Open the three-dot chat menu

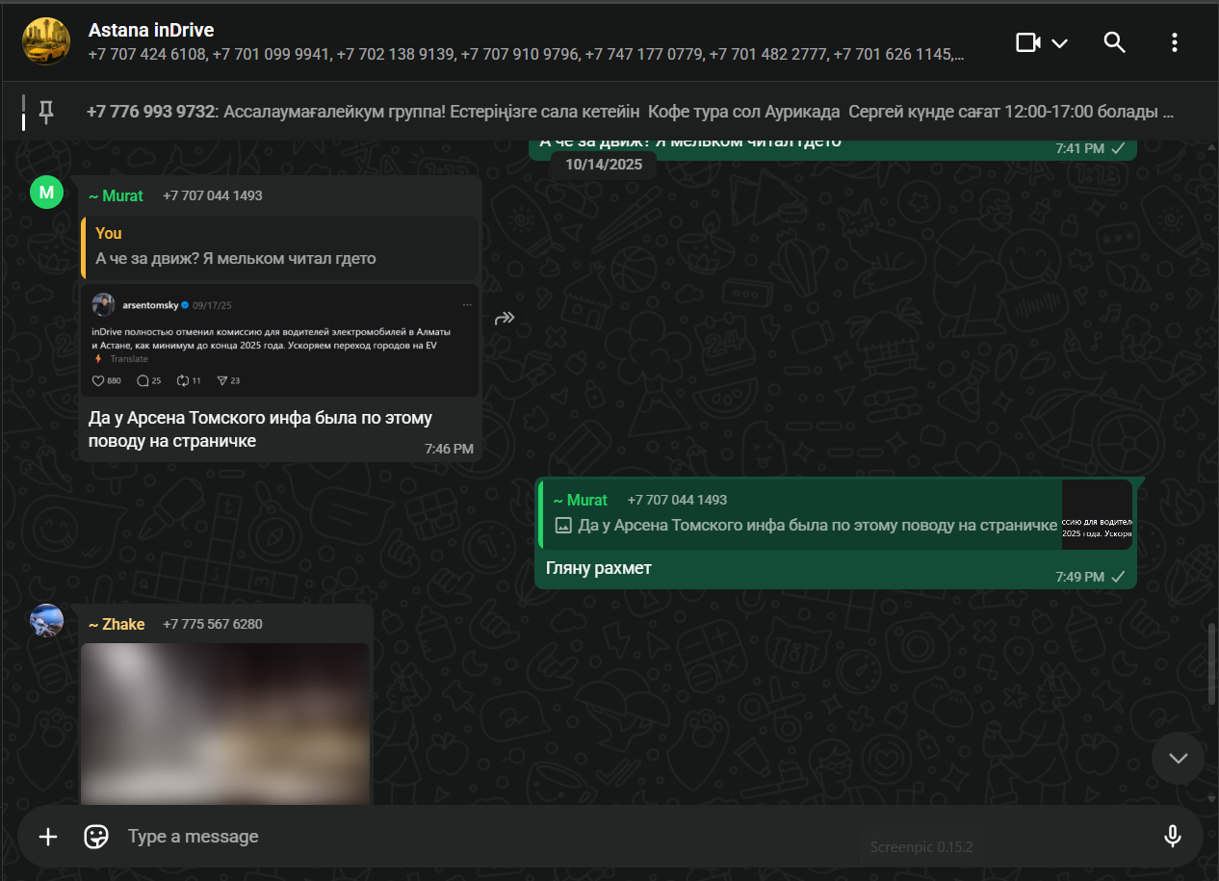(x=1174, y=42)
